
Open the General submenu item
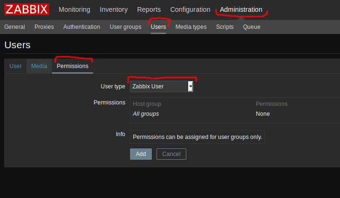point(15,27)
